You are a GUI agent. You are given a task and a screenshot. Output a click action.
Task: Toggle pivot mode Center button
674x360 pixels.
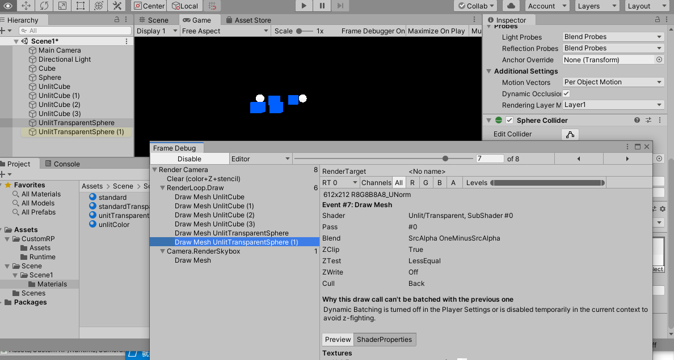click(x=149, y=6)
